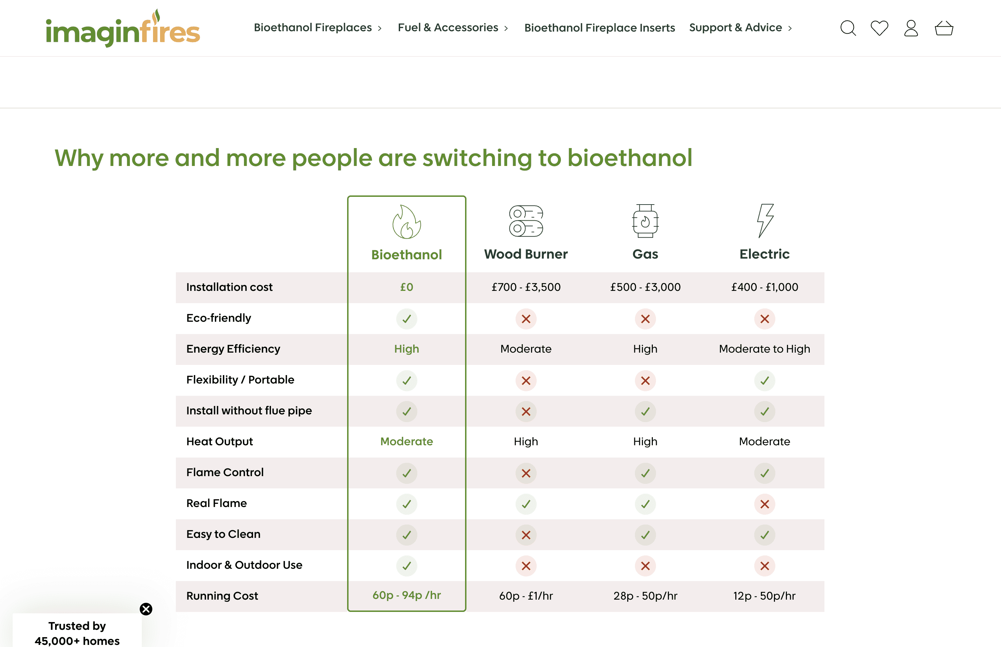Click the Gas Install without flue pipe checkmark

[645, 411]
